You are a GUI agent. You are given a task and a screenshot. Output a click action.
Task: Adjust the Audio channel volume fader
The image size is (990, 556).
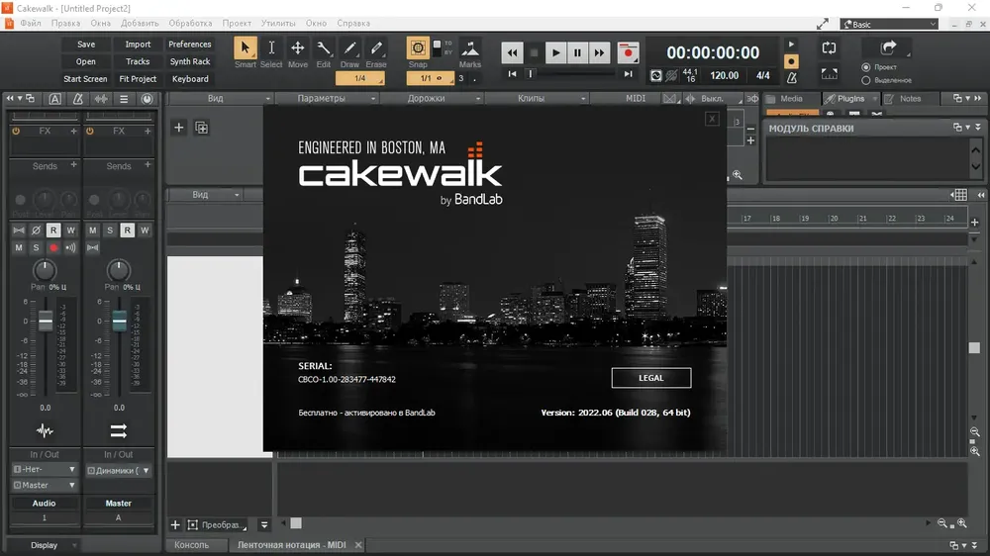point(46,322)
